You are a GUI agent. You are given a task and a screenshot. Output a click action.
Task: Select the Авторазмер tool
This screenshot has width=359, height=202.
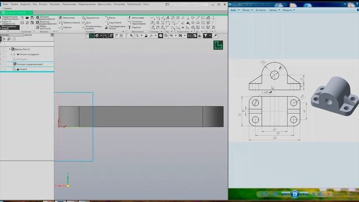pos(136,17)
